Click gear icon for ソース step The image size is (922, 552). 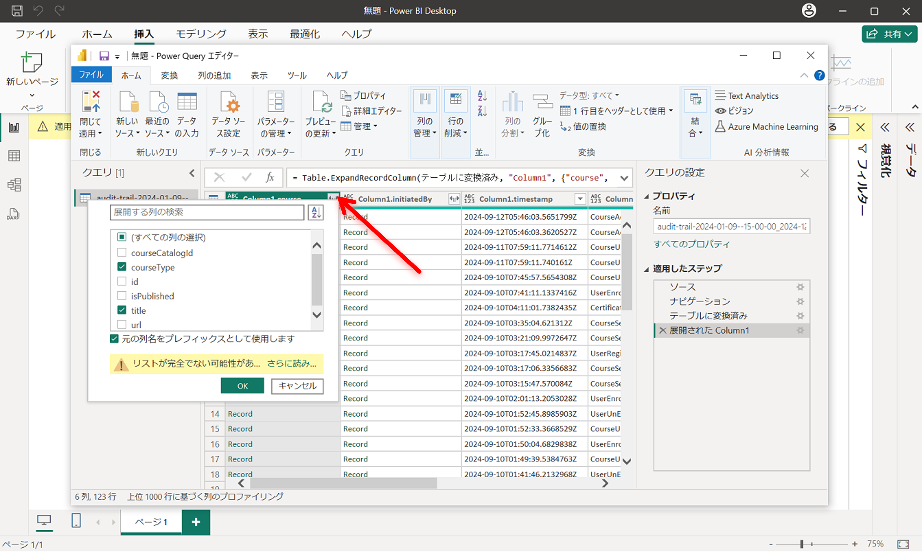click(x=800, y=287)
